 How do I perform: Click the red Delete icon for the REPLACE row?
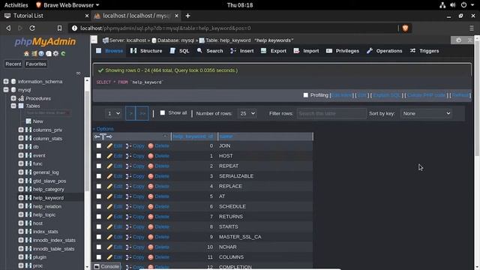151,187
